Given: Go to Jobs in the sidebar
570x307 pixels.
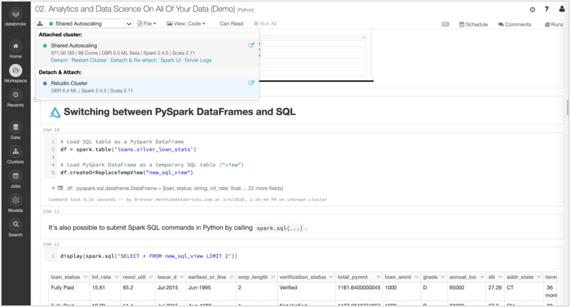Looking at the screenshot, I should click(x=15, y=176).
